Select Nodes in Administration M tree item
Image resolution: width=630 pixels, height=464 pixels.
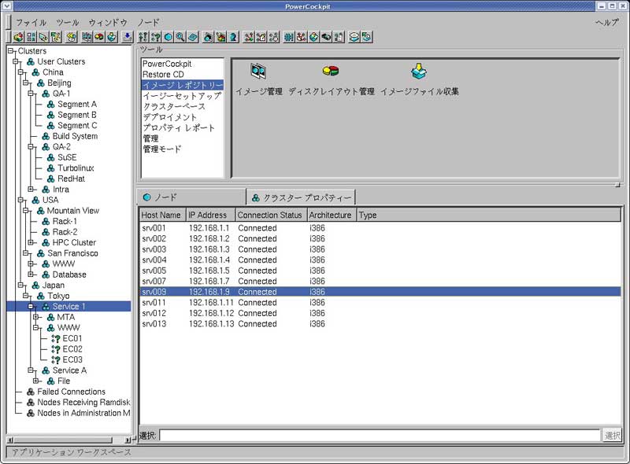click(x=83, y=413)
